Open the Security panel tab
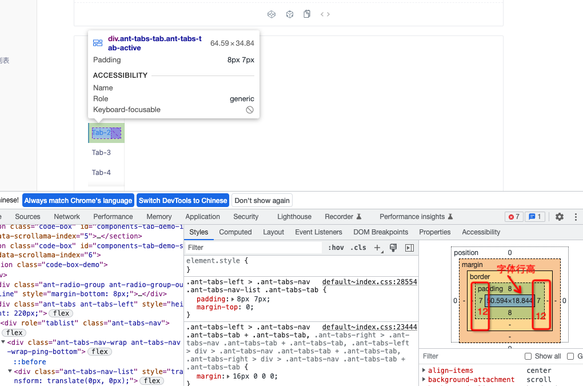The width and height of the screenshot is (583, 386). point(246,216)
